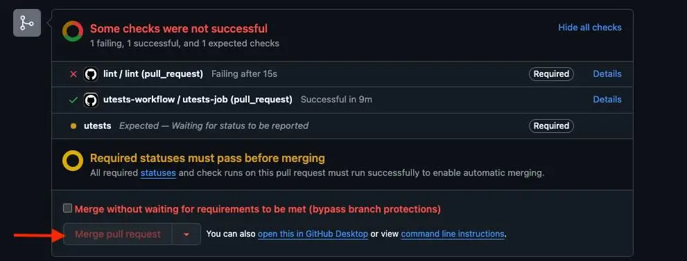Click the green checkmark for utests-workflow
The width and height of the screenshot is (687, 261).
[x=73, y=100]
